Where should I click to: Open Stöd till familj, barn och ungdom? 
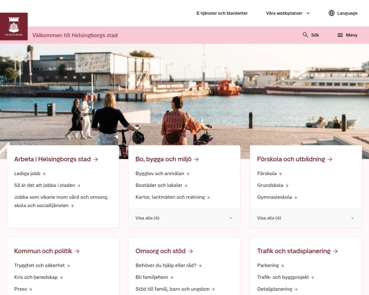point(175,289)
